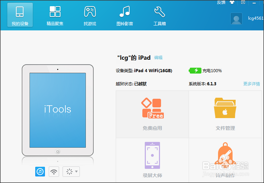Screen dimensions: 264x183
Task: Select the 已越狱 jailbreak status text
Action: pyautogui.click(x=140, y=84)
